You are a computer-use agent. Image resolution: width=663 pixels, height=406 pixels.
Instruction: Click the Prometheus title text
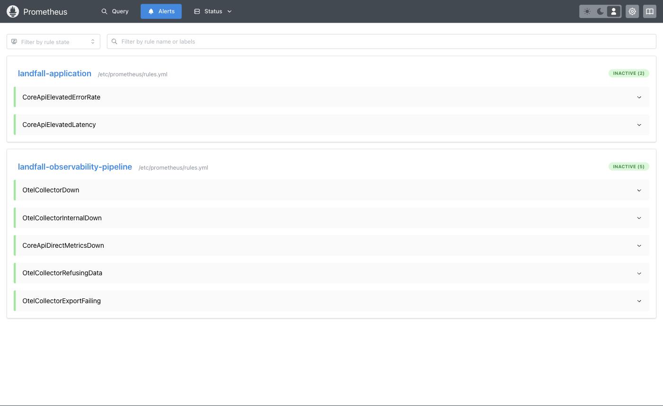(45, 12)
